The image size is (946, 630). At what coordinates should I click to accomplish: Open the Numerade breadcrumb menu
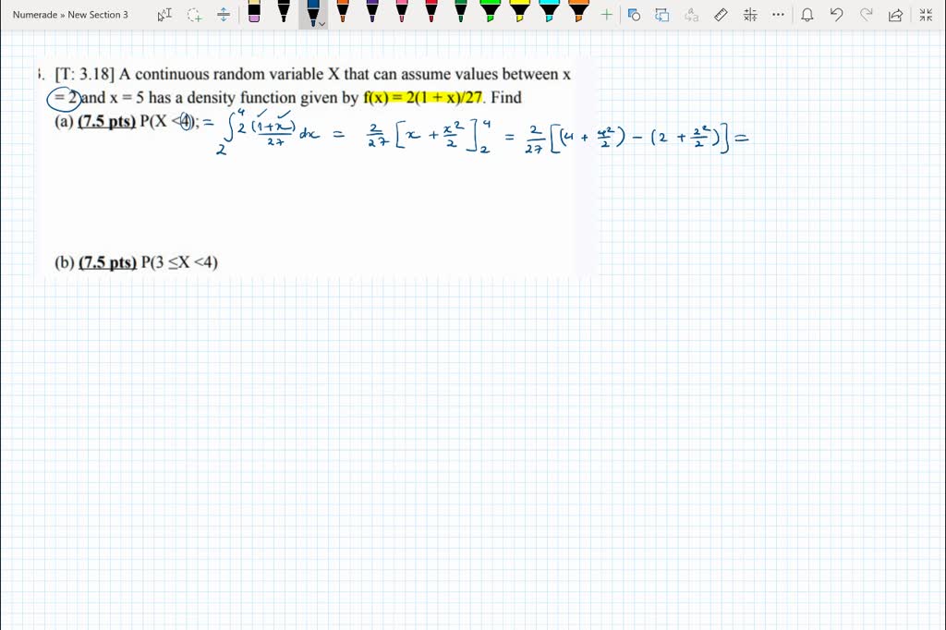tap(35, 15)
